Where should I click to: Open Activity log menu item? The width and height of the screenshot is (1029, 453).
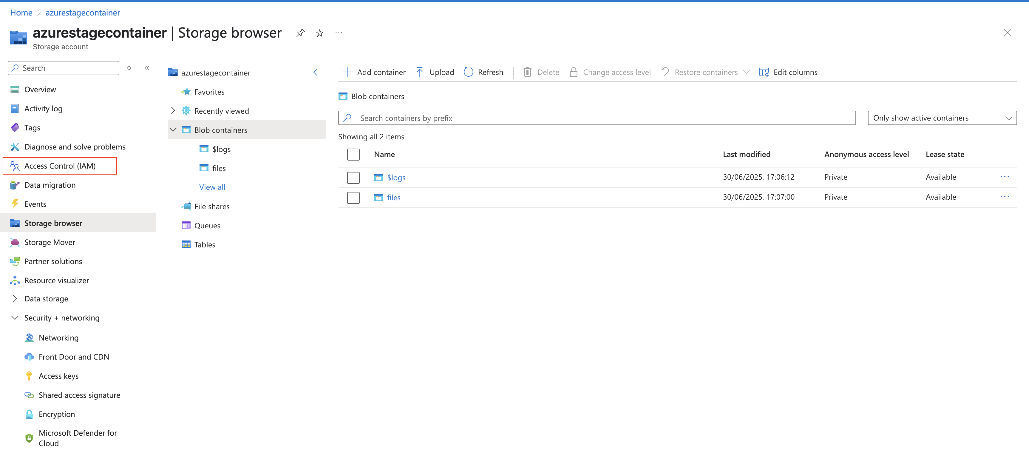pyautogui.click(x=43, y=108)
